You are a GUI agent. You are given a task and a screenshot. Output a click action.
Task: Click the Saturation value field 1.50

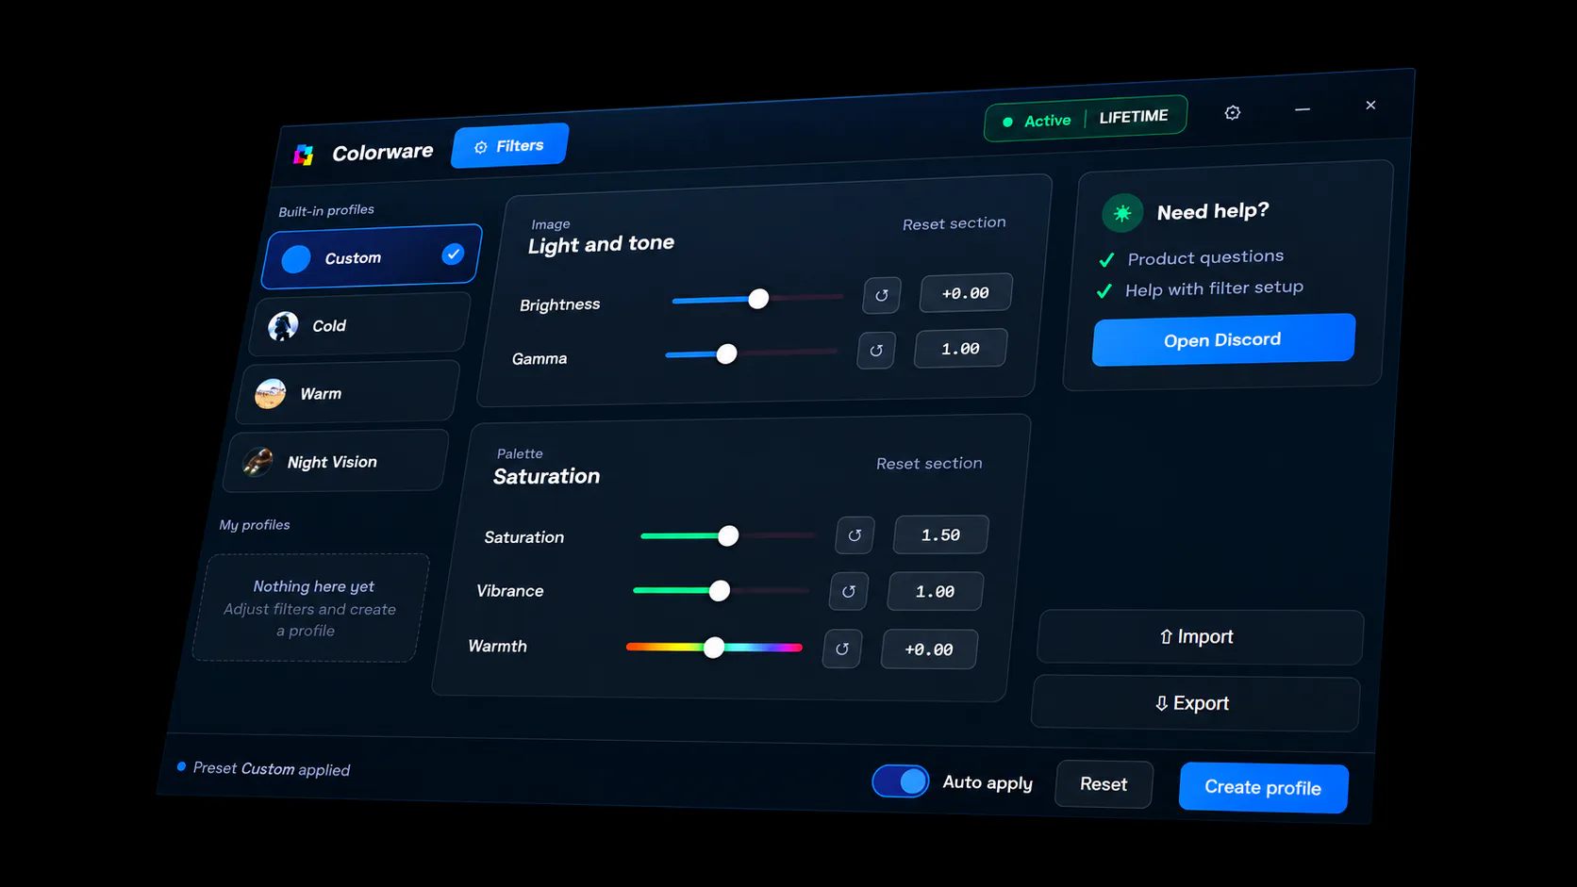940,534
